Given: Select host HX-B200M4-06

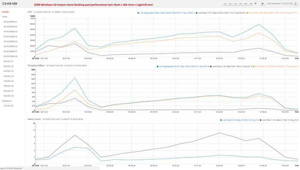Looking at the screenshot, I should pyautogui.click(x=10, y=46).
